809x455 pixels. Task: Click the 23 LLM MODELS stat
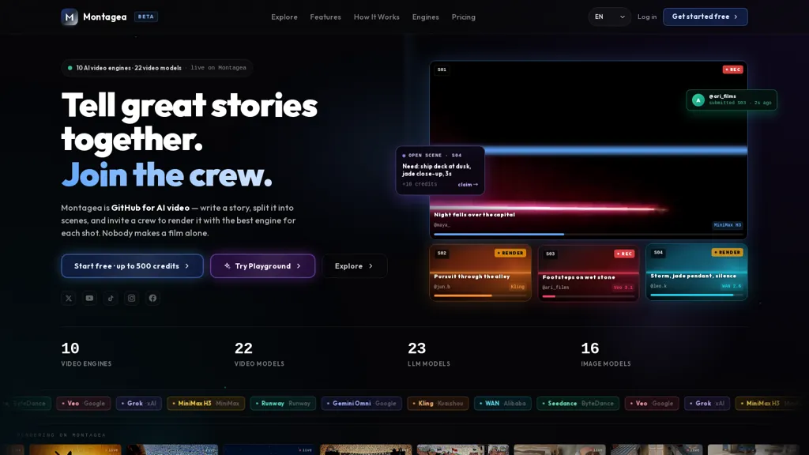tap(429, 355)
